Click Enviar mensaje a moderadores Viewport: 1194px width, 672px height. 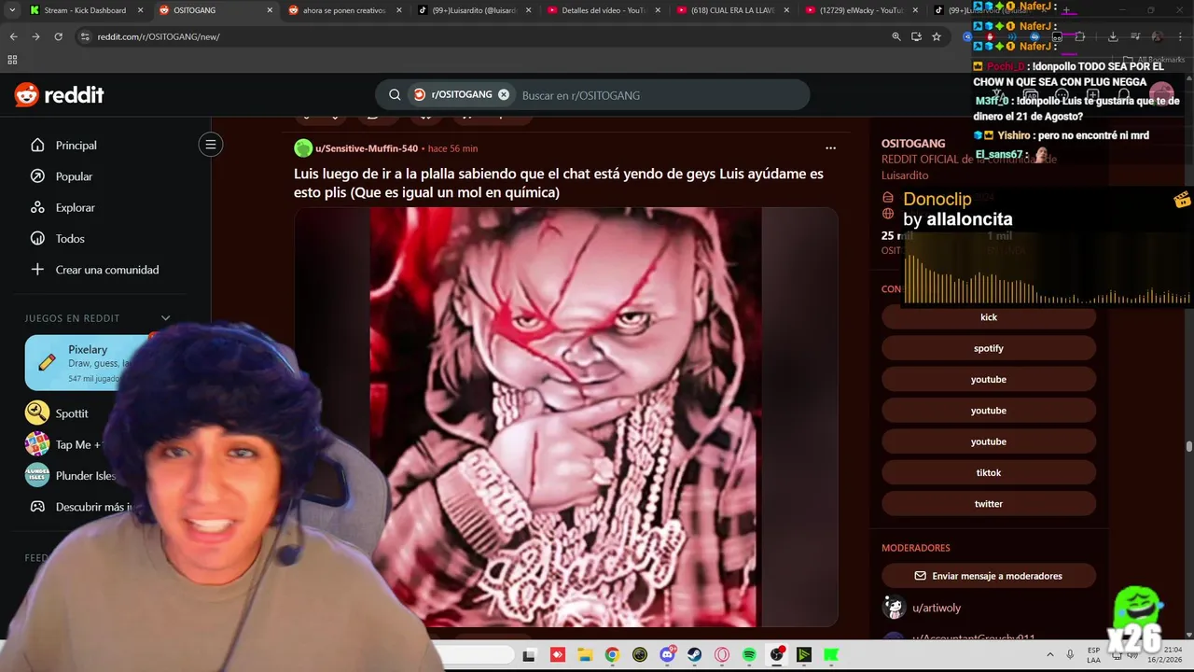tap(989, 576)
